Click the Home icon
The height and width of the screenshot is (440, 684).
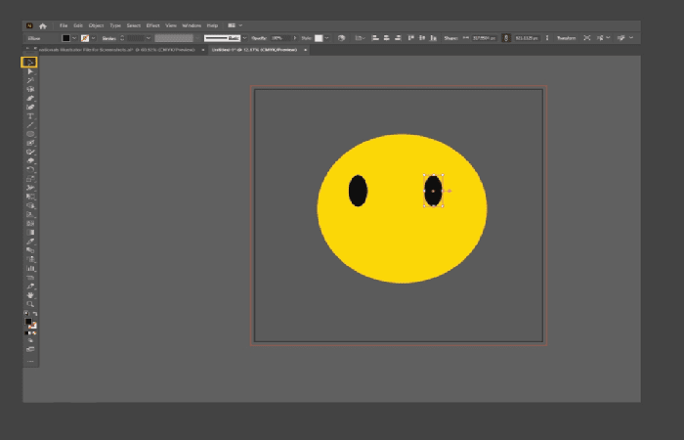[43, 25]
